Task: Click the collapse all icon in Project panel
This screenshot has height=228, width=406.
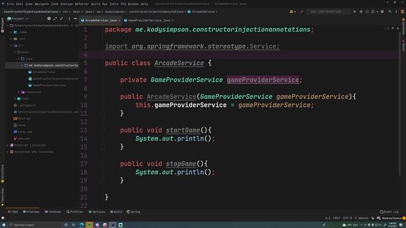Action: [x=62, y=18]
